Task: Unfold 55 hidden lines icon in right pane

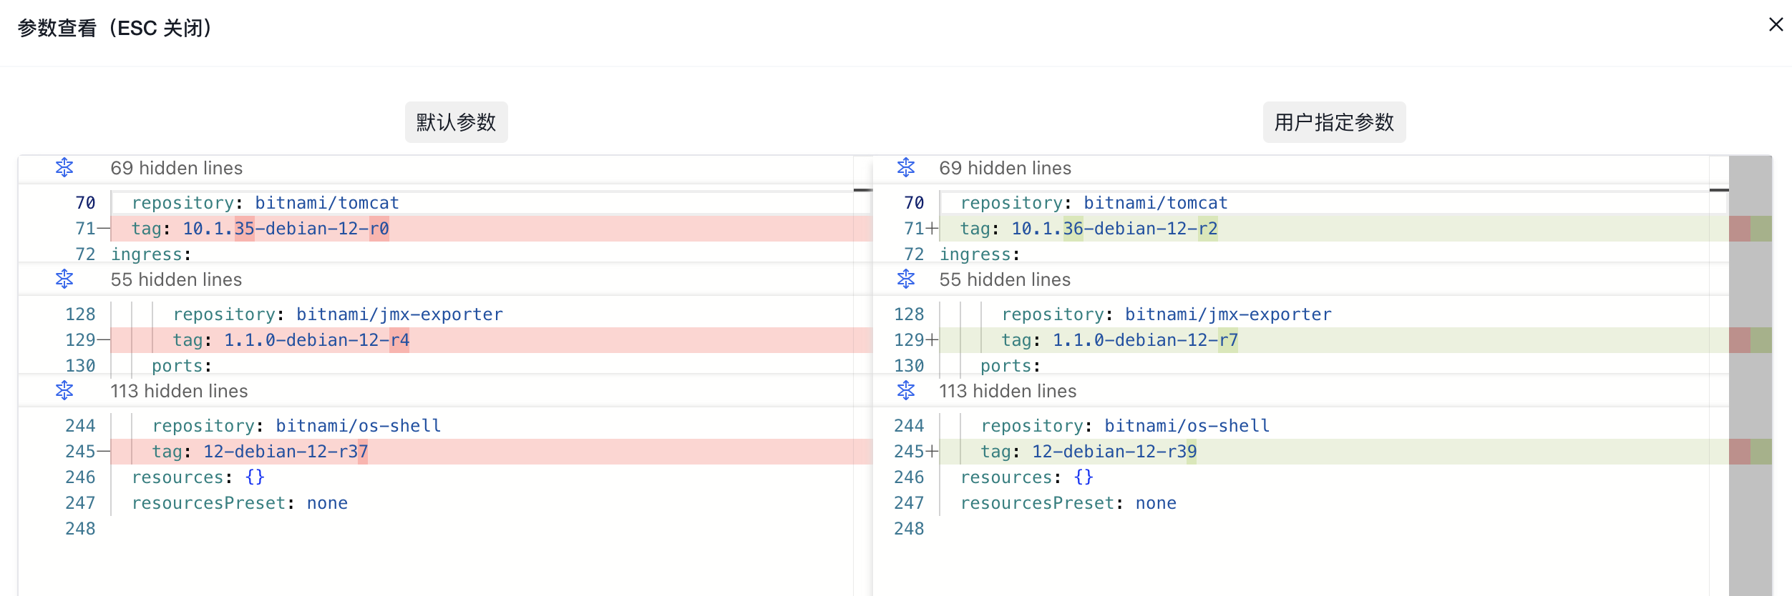Action: point(906,279)
